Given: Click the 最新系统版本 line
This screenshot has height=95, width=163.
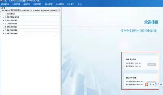Looking at the screenshot, I should coord(133,66).
